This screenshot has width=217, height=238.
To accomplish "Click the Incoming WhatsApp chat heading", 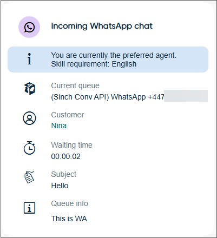I will 102,26.
